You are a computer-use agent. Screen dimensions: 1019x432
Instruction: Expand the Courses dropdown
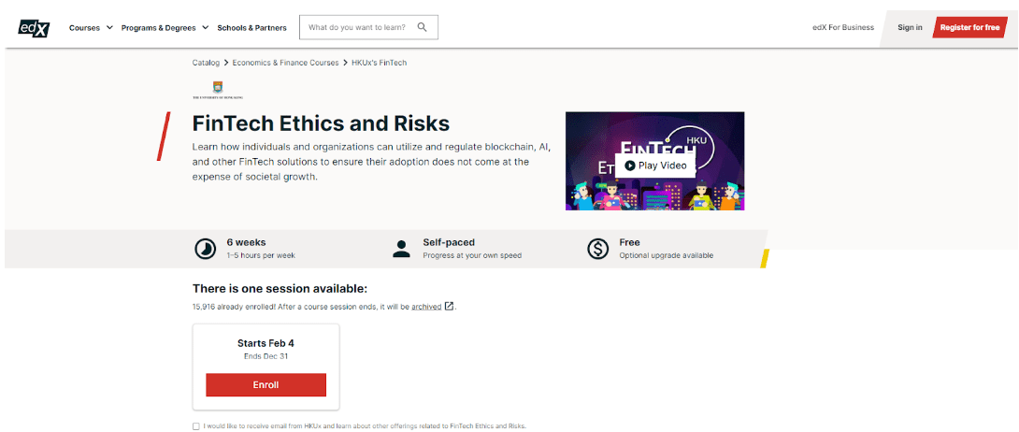click(x=91, y=28)
